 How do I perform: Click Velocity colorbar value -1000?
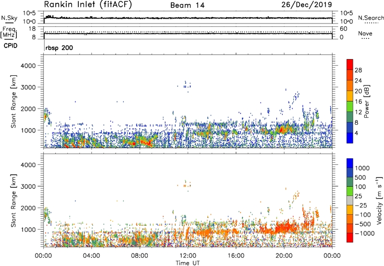tap(365, 233)
